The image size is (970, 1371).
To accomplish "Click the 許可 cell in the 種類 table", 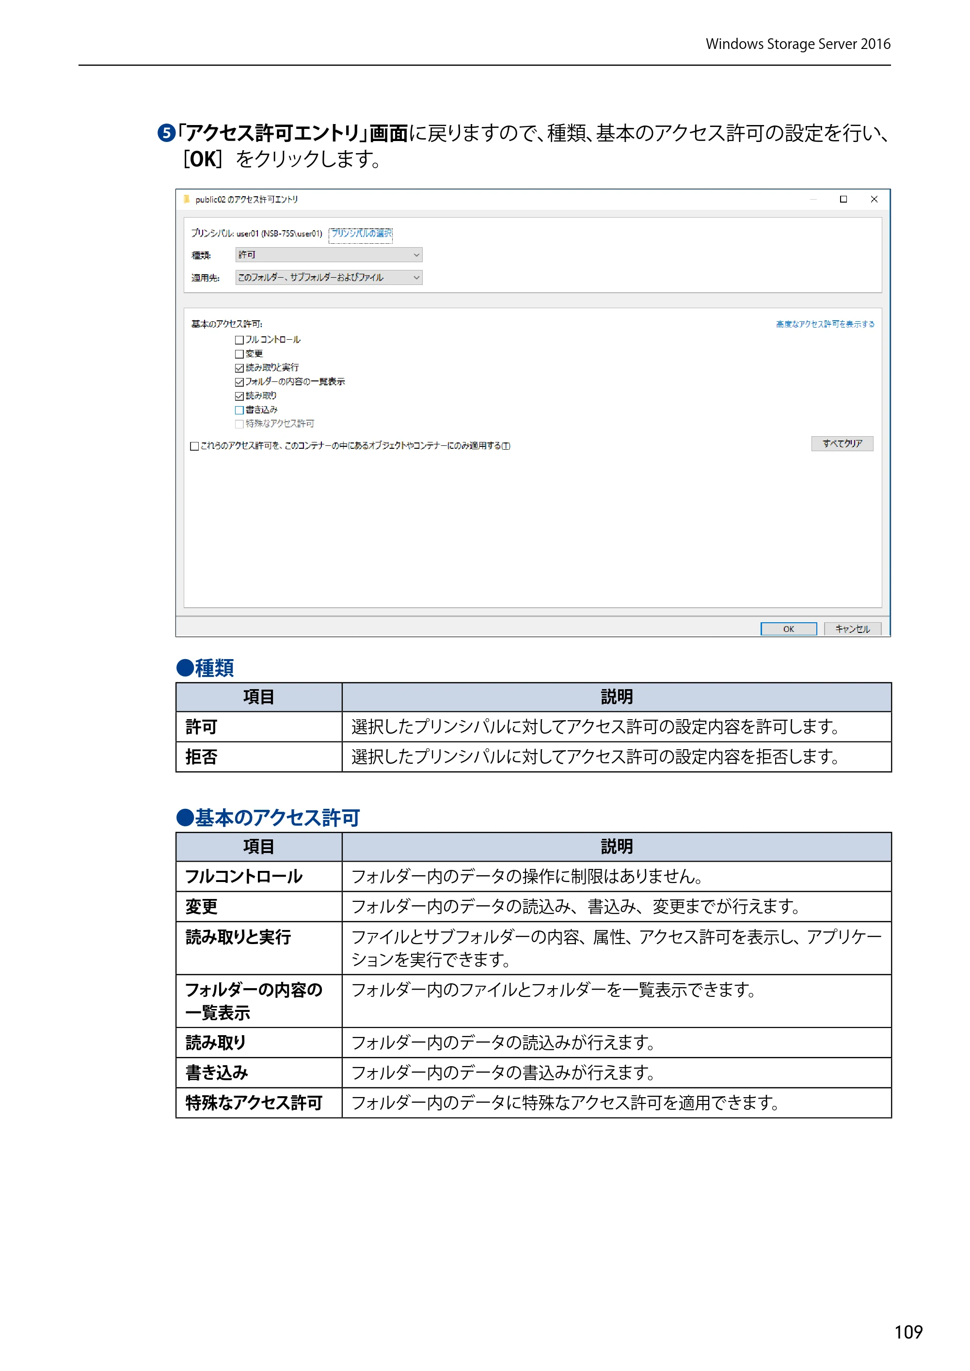I will 259,727.
